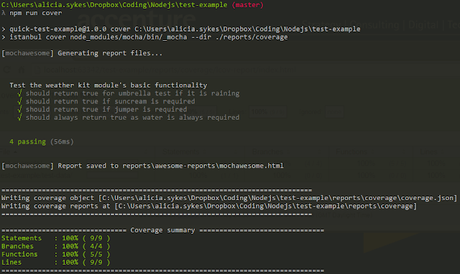460x274 pixels.
Task: Click the faint 'Statements' column header in browser
Action: 180,152
